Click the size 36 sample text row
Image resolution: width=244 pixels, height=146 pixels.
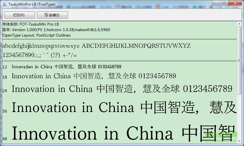120,108
